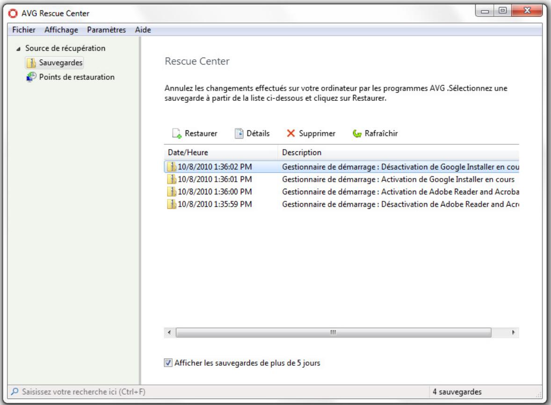Click the green Rafraîchir arrow icon

click(x=357, y=134)
